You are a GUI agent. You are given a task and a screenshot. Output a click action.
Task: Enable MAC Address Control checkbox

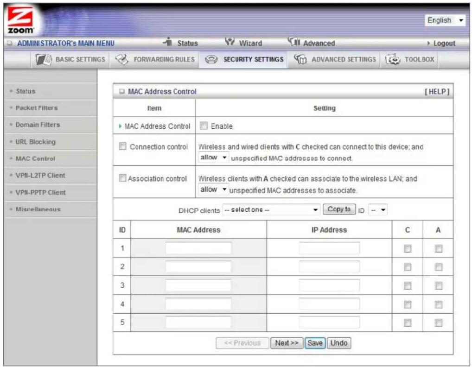click(x=204, y=126)
